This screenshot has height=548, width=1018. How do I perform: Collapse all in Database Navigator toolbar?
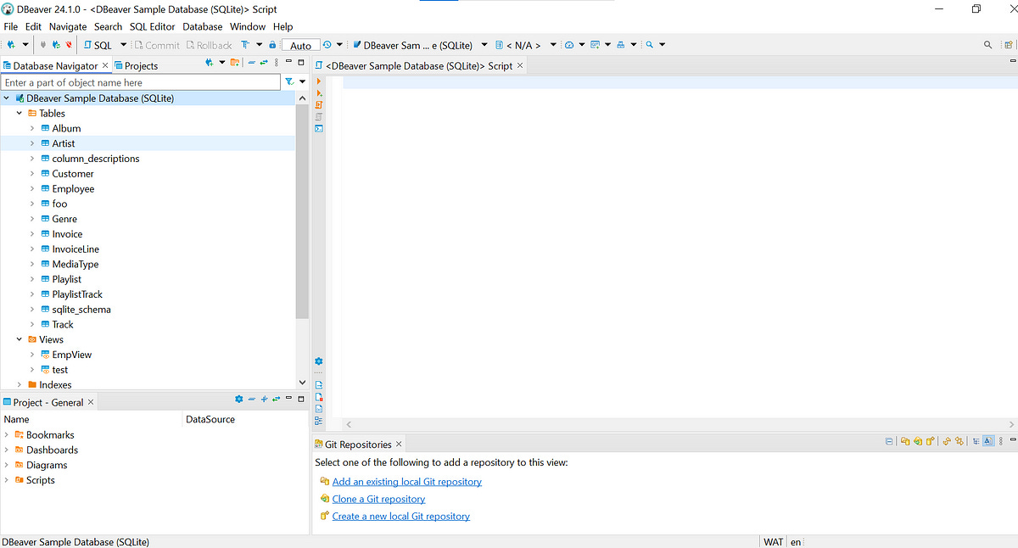coord(251,63)
